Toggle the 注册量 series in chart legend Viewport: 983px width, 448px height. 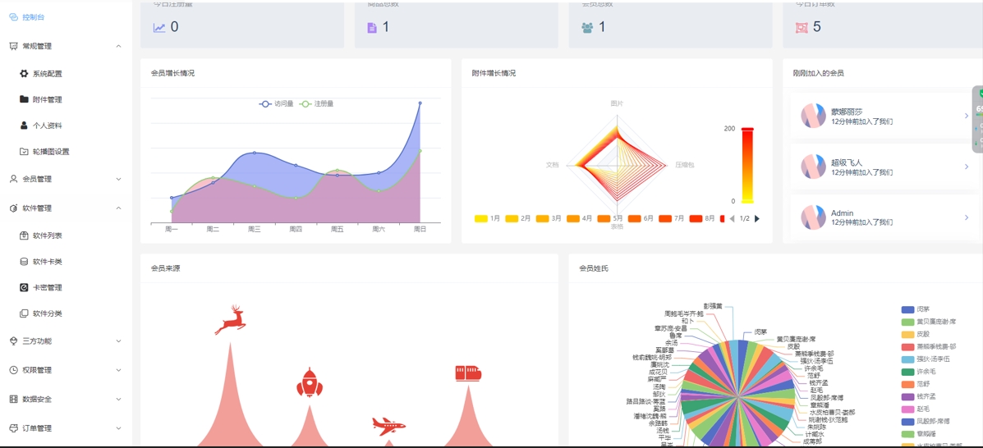(x=317, y=103)
